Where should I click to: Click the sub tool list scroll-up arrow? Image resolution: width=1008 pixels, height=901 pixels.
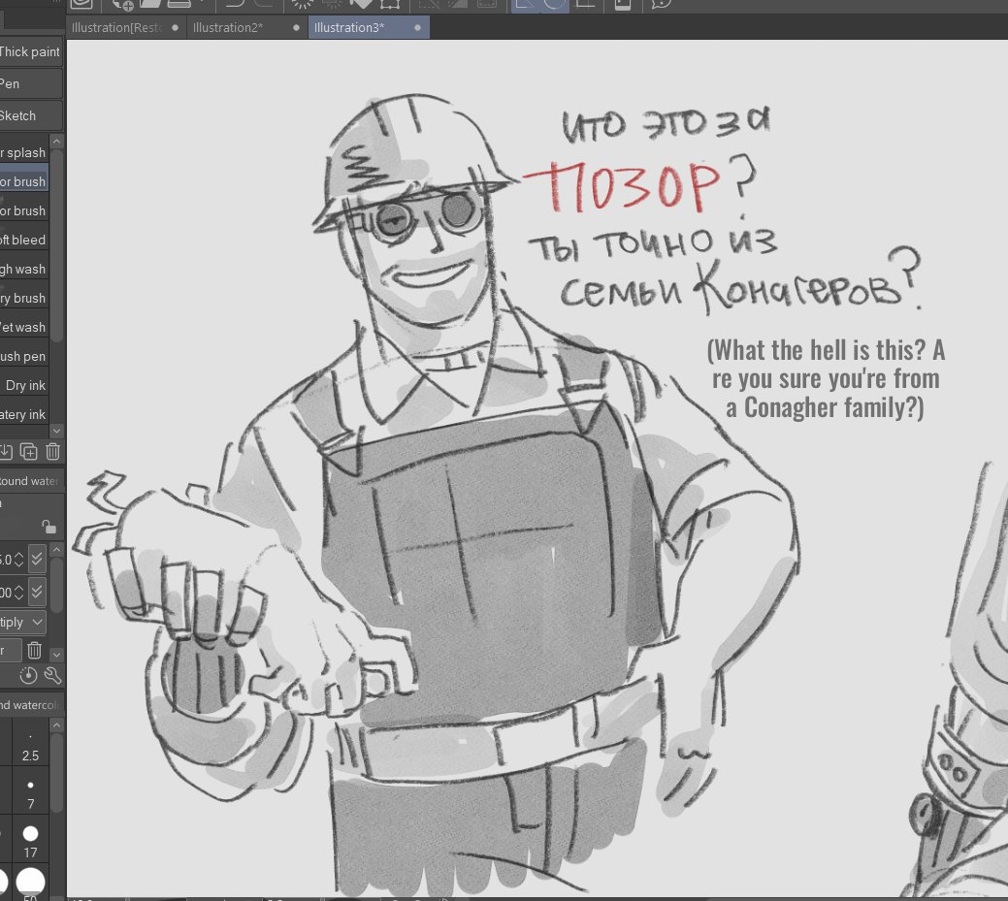click(x=56, y=142)
